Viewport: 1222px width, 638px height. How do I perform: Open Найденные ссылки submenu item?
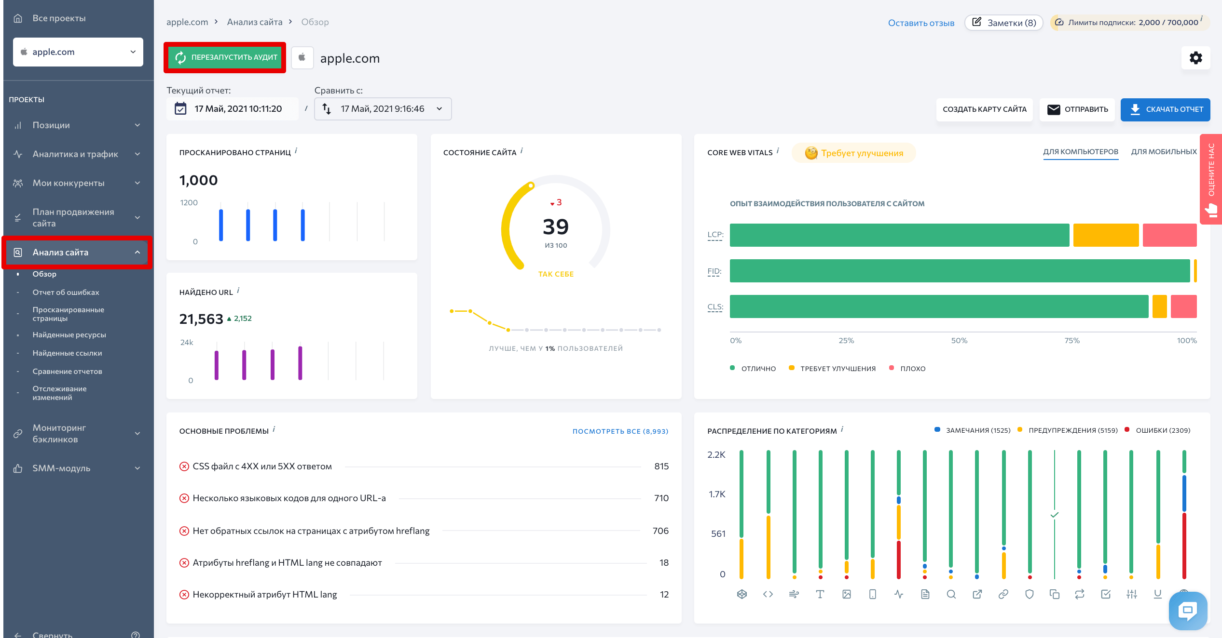[x=67, y=353]
